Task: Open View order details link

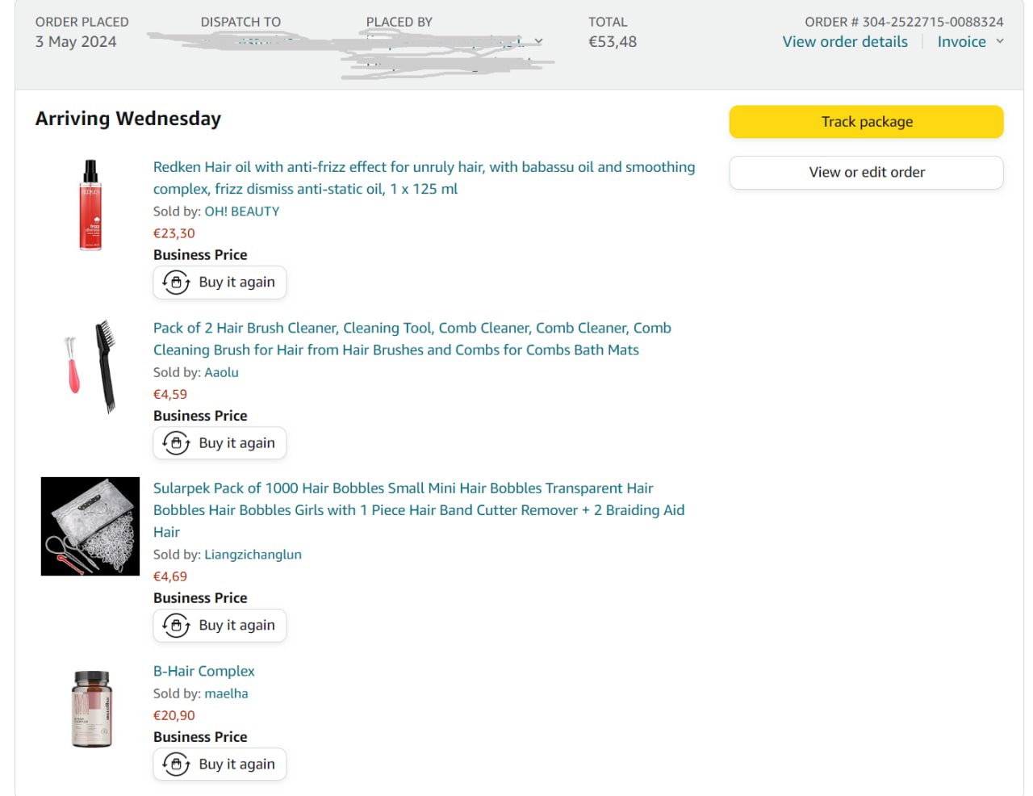Action: click(844, 42)
